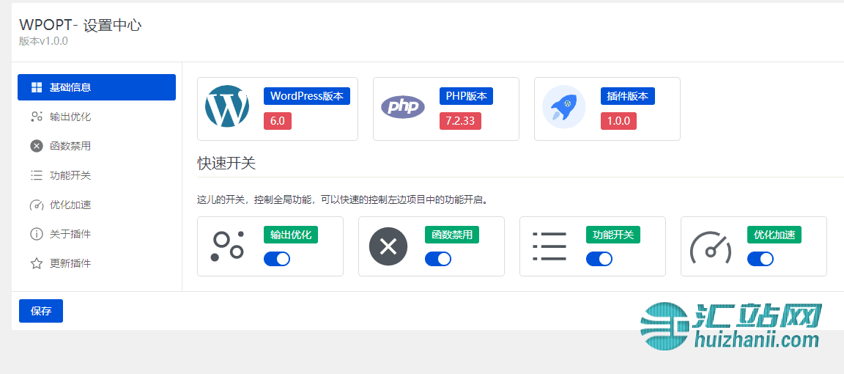
Task: Click the large bubbles icon in 输出优化 card
Action: coord(227,246)
